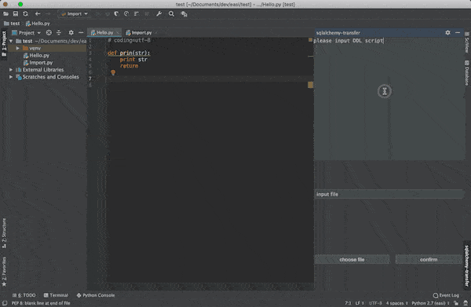
Task: Click the Save All toolbar icon
Action: 16,14
